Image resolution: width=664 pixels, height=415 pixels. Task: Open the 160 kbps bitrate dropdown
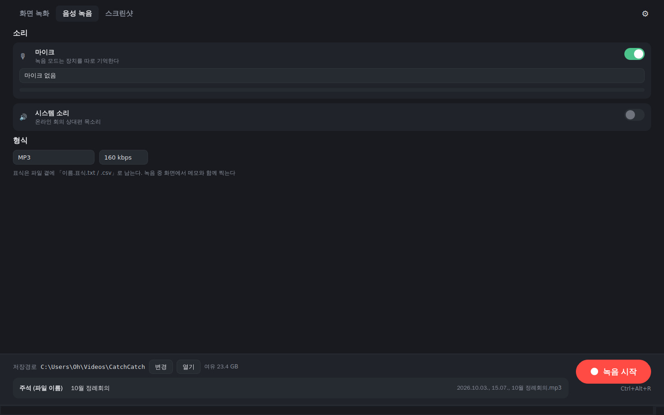pos(124,157)
